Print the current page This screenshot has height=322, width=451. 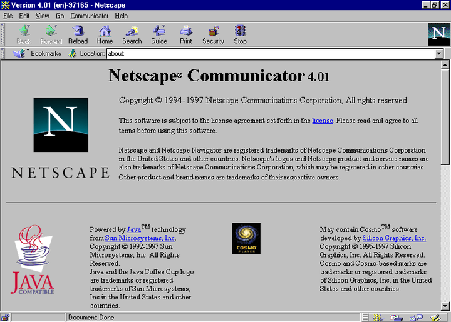(x=186, y=34)
